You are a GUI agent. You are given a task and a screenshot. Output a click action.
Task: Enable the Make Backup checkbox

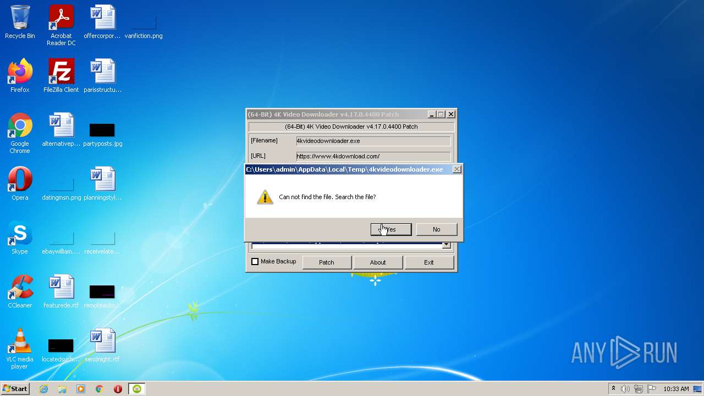[255, 262]
